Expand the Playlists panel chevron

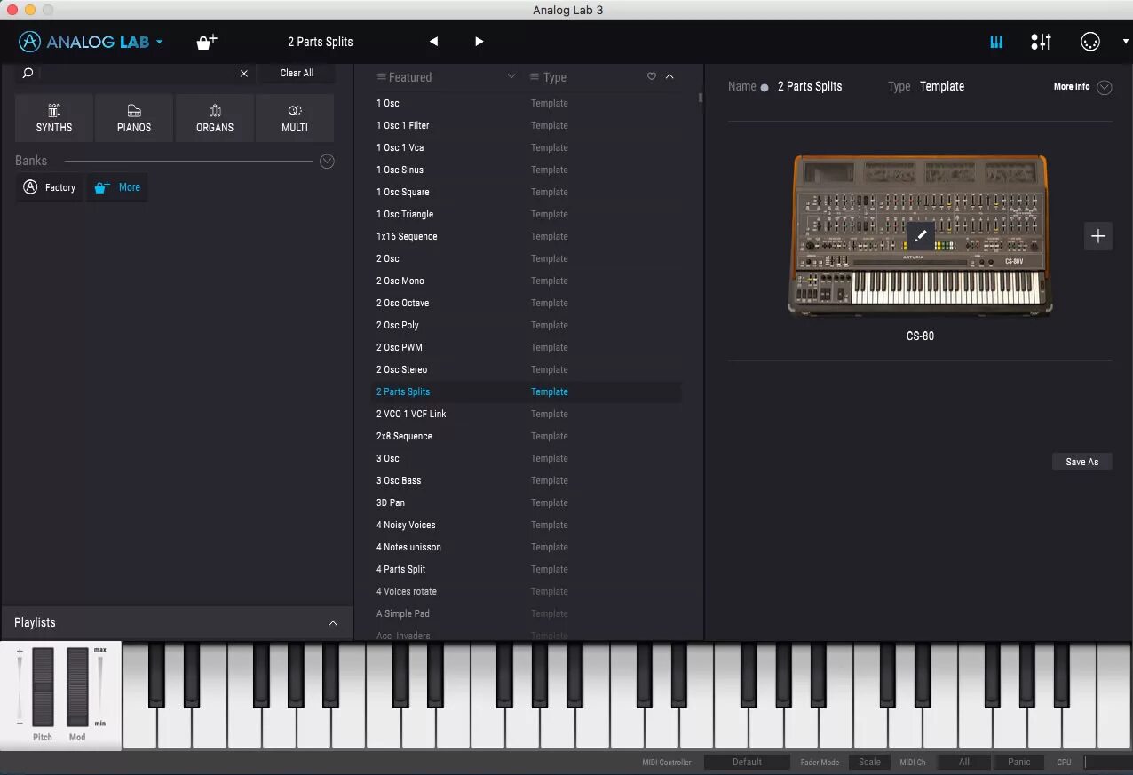pyautogui.click(x=333, y=623)
